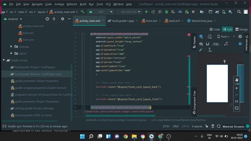Hide the Project panel with minus icon

tap(69, 19)
